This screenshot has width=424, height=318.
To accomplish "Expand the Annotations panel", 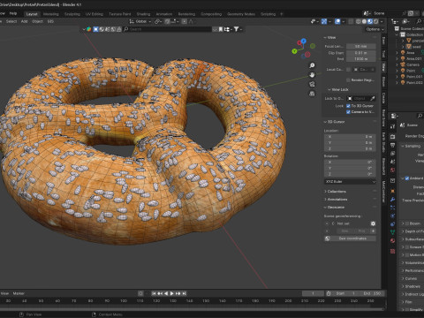I will pyautogui.click(x=325, y=200).
